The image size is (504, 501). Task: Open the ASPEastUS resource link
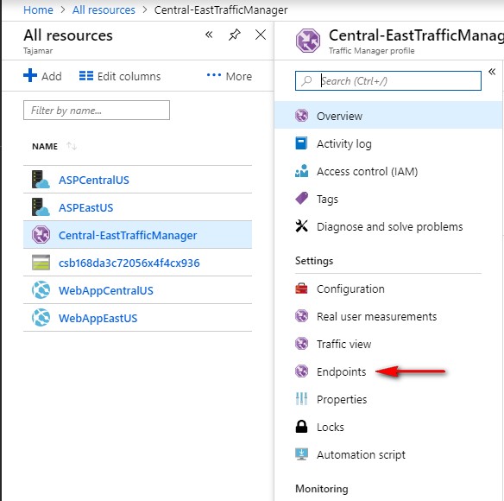click(85, 207)
